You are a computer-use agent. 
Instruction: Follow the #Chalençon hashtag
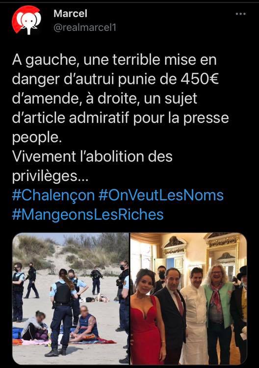click(53, 195)
